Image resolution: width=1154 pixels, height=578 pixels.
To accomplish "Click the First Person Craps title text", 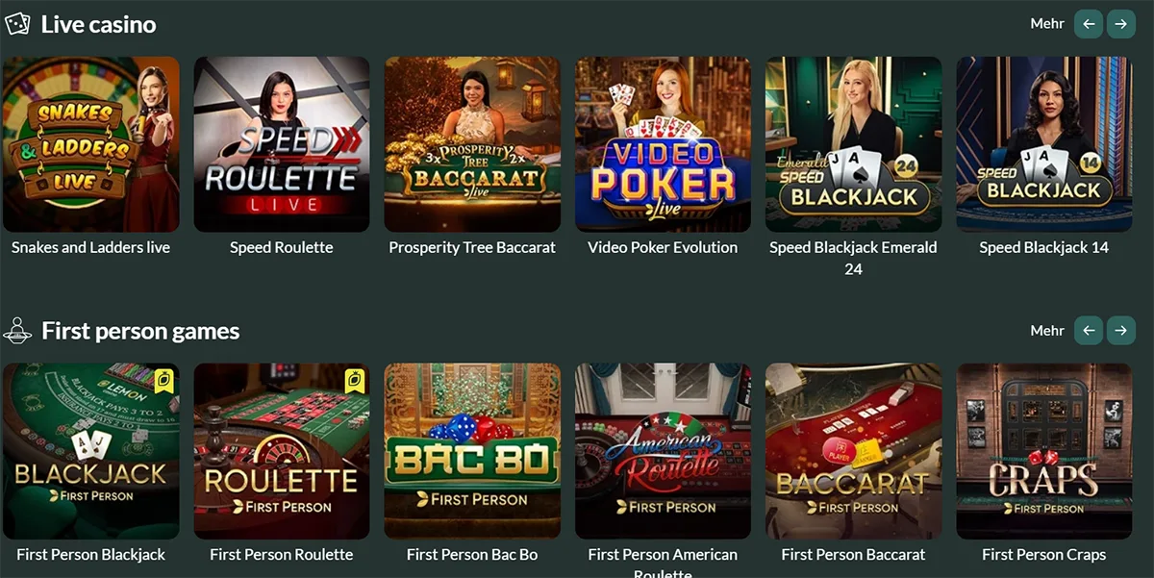I will [x=1044, y=555].
